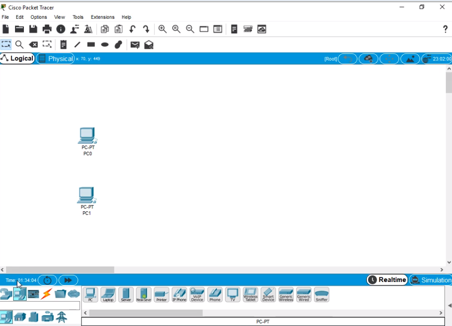
Task: Open the Edit menu
Action: click(20, 17)
